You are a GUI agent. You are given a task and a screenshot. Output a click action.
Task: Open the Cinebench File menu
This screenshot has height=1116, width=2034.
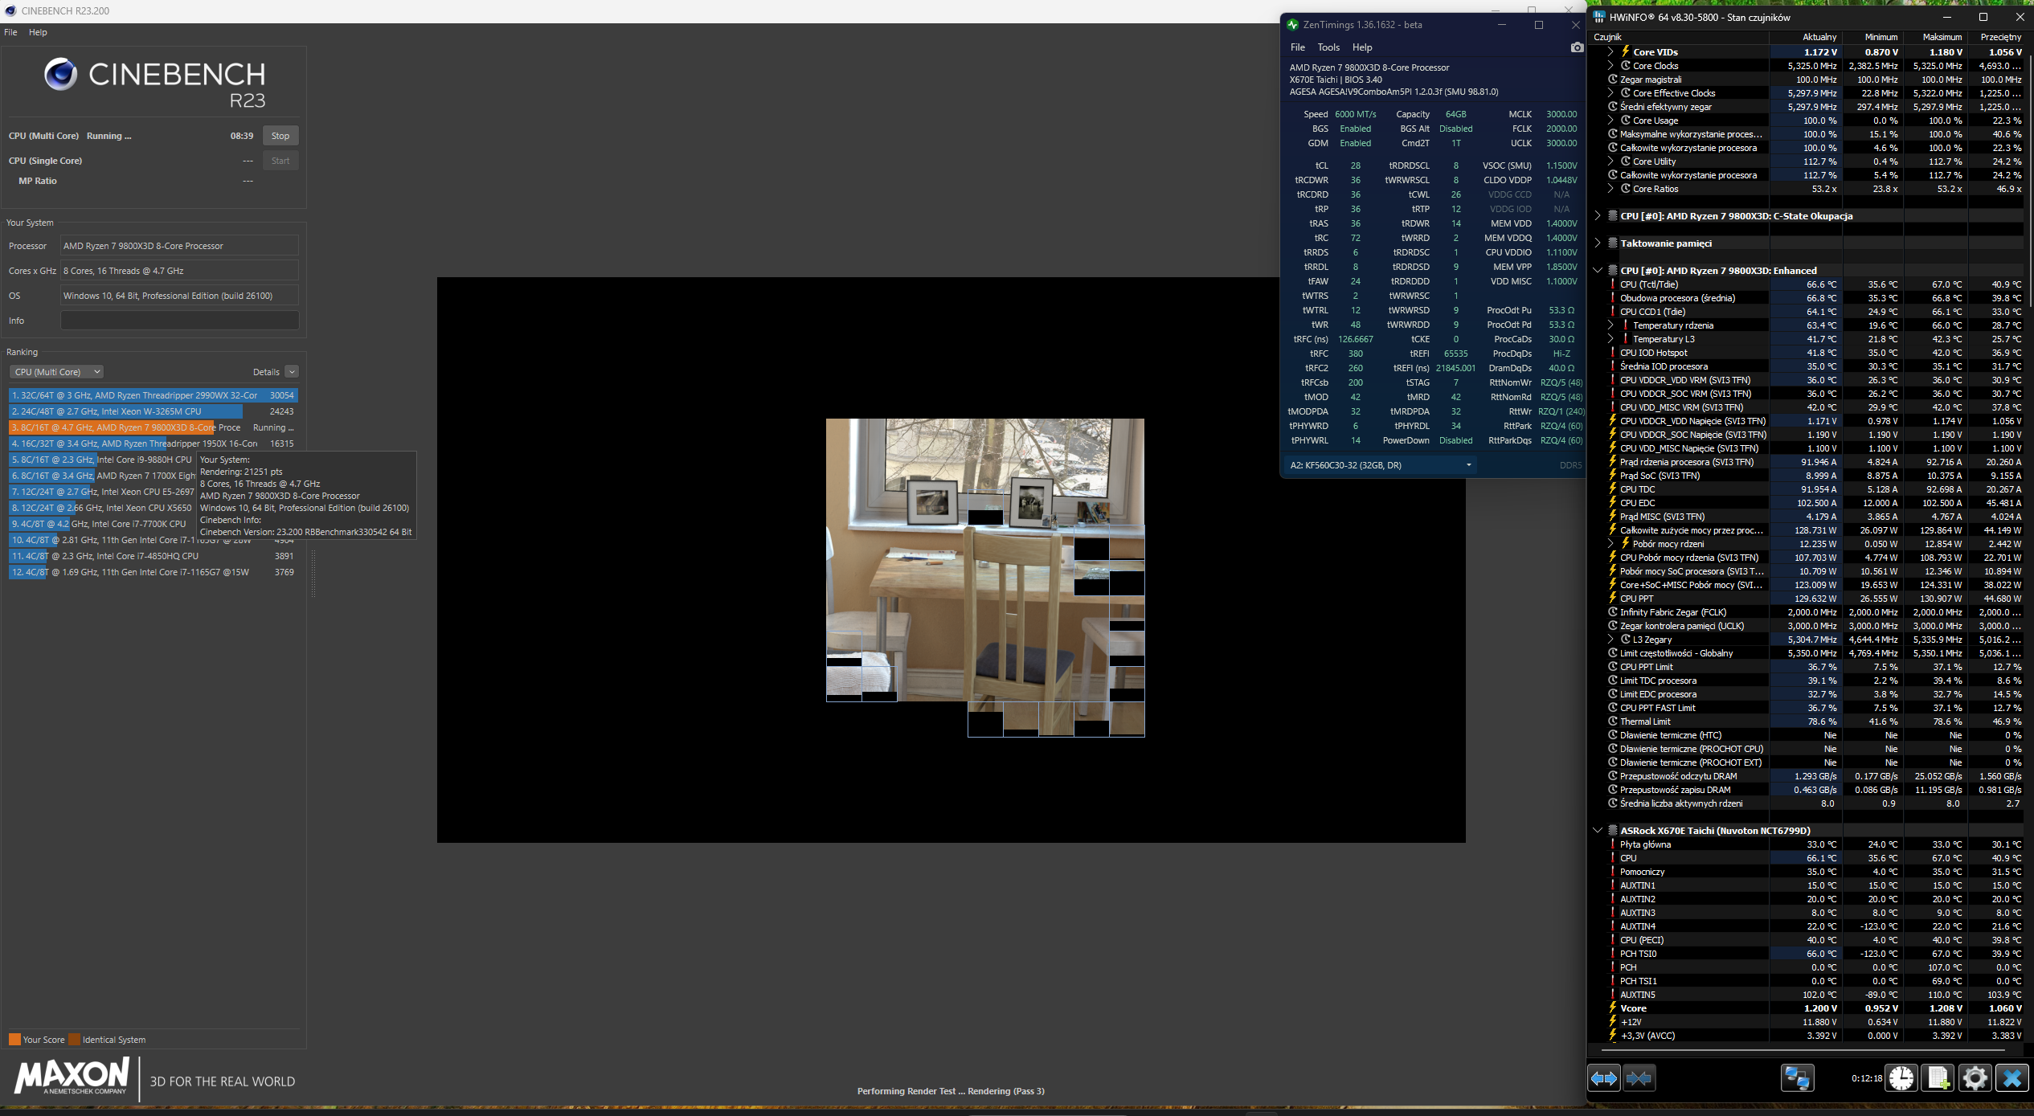click(10, 32)
